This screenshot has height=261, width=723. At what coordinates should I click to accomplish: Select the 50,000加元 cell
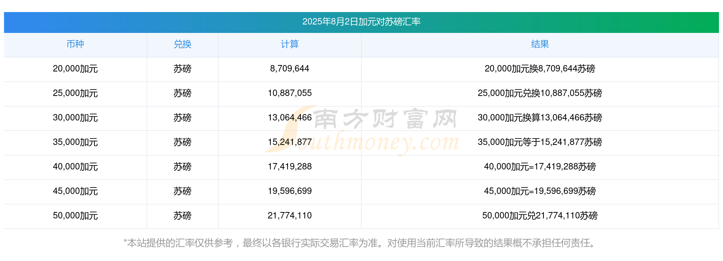click(x=75, y=216)
